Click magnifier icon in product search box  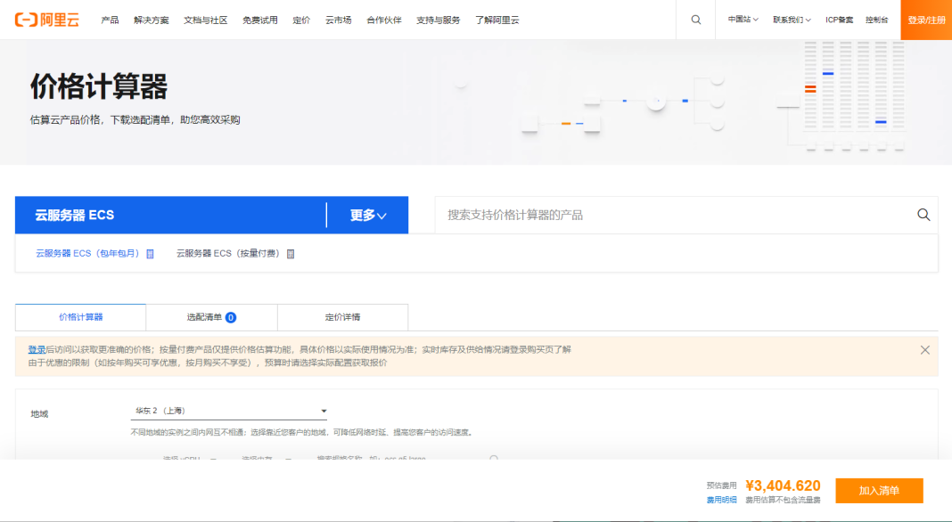923,215
